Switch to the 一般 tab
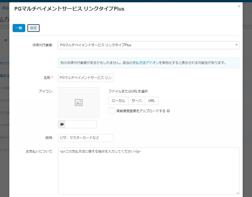The width and height of the screenshot is (252, 197). [x=19, y=28]
